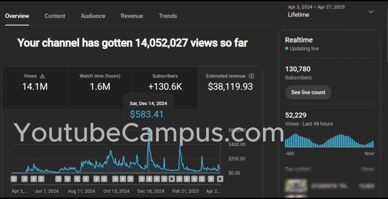Click the Jun 7, 2024 axis date

[x=47, y=191]
